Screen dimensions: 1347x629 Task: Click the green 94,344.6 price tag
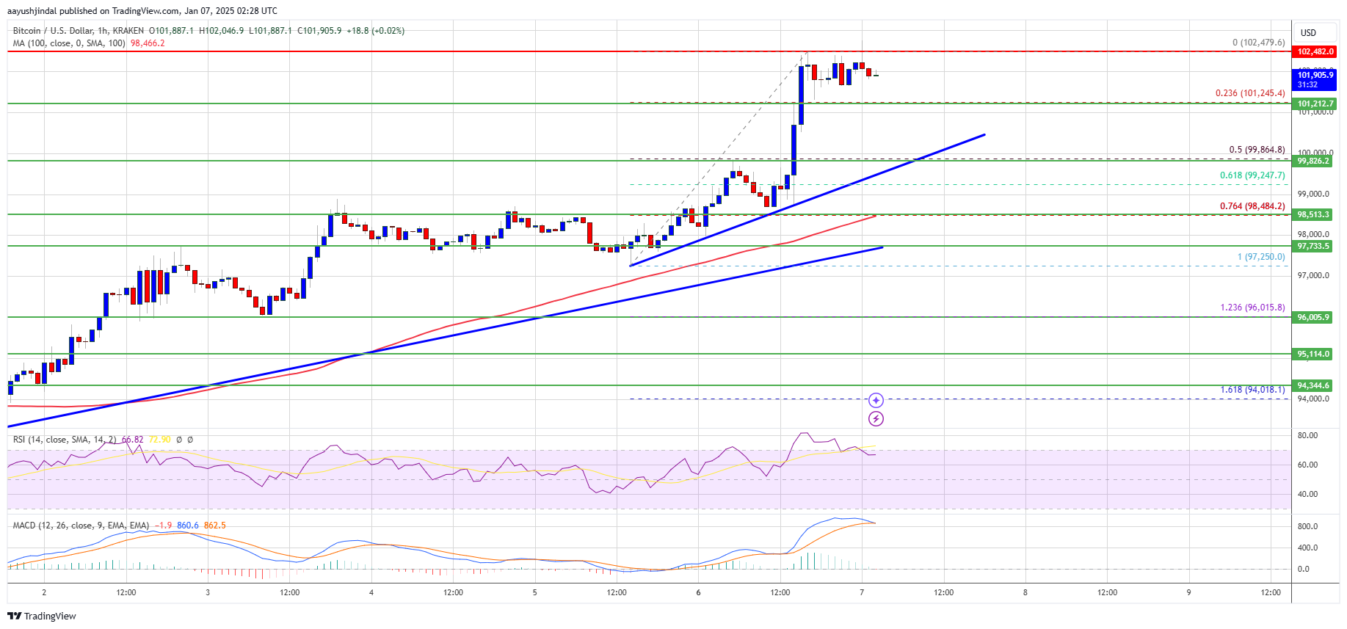point(1313,385)
